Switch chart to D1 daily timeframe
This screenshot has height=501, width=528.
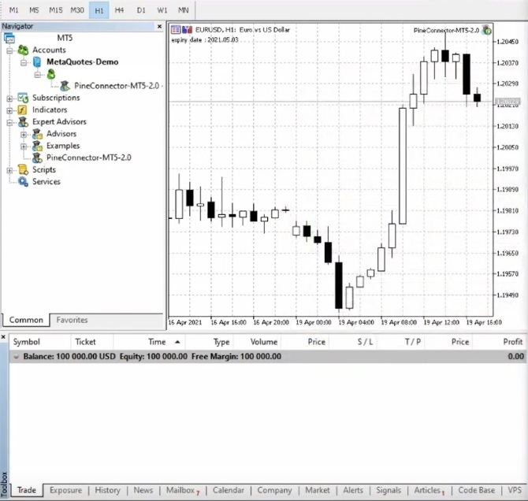click(x=141, y=10)
